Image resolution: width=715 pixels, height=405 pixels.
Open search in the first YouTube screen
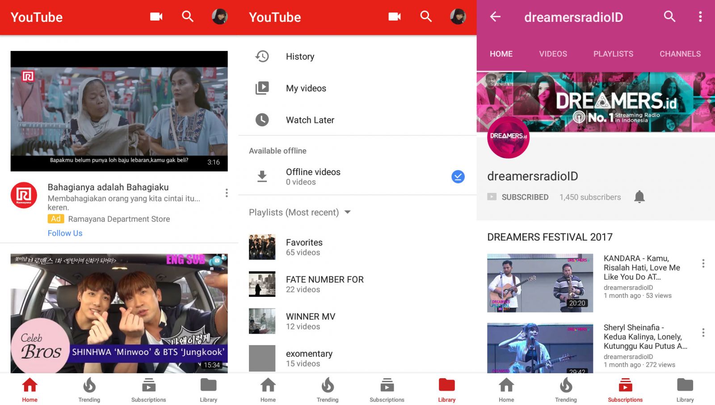pyautogui.click(x=188, y=17)
